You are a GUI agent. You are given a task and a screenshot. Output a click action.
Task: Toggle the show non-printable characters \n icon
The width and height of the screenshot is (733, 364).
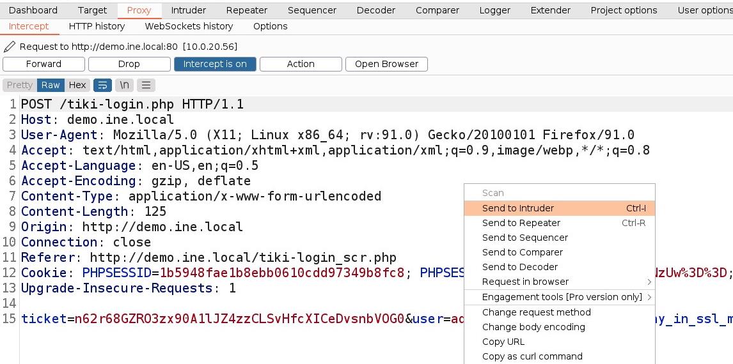click(x=125, y=85)
